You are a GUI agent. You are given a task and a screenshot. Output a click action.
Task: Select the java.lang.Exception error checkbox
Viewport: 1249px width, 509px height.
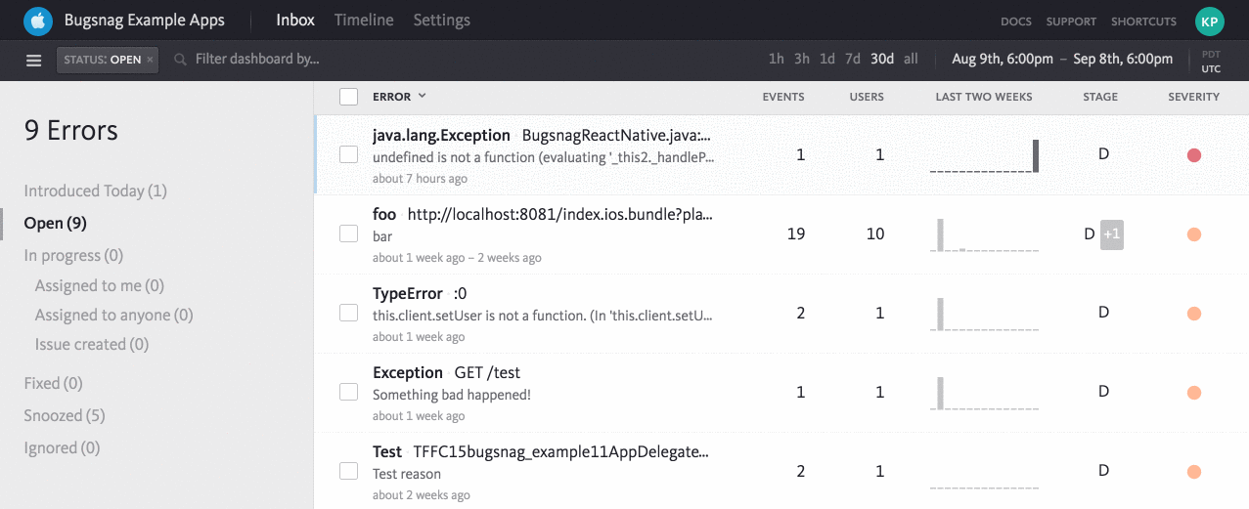click(348, 154)
